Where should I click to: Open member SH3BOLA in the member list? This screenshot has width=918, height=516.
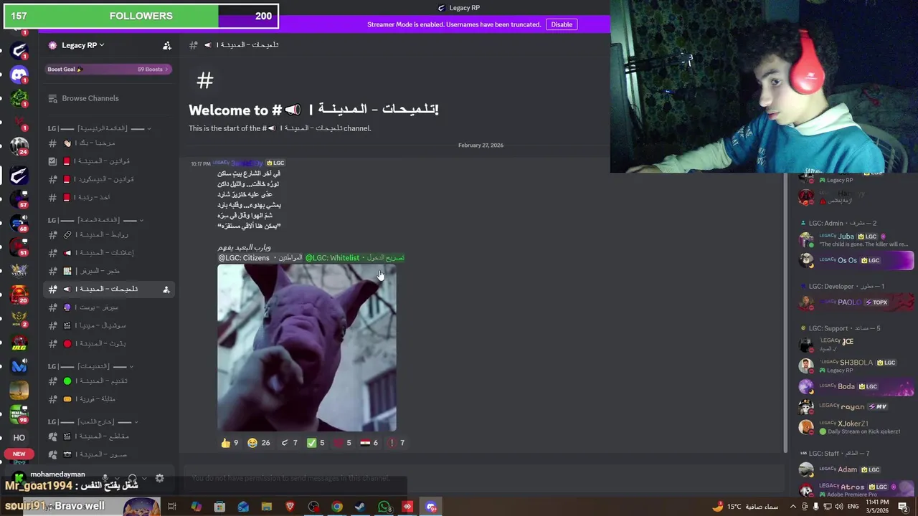(x=855, y=366)
